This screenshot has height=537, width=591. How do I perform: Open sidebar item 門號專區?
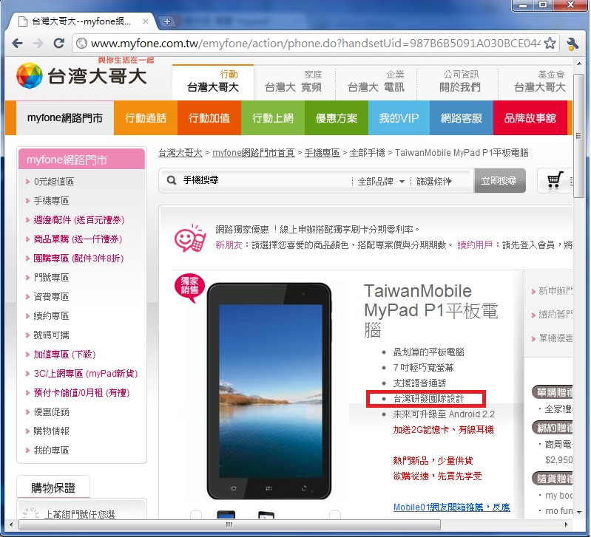point(51,278)
